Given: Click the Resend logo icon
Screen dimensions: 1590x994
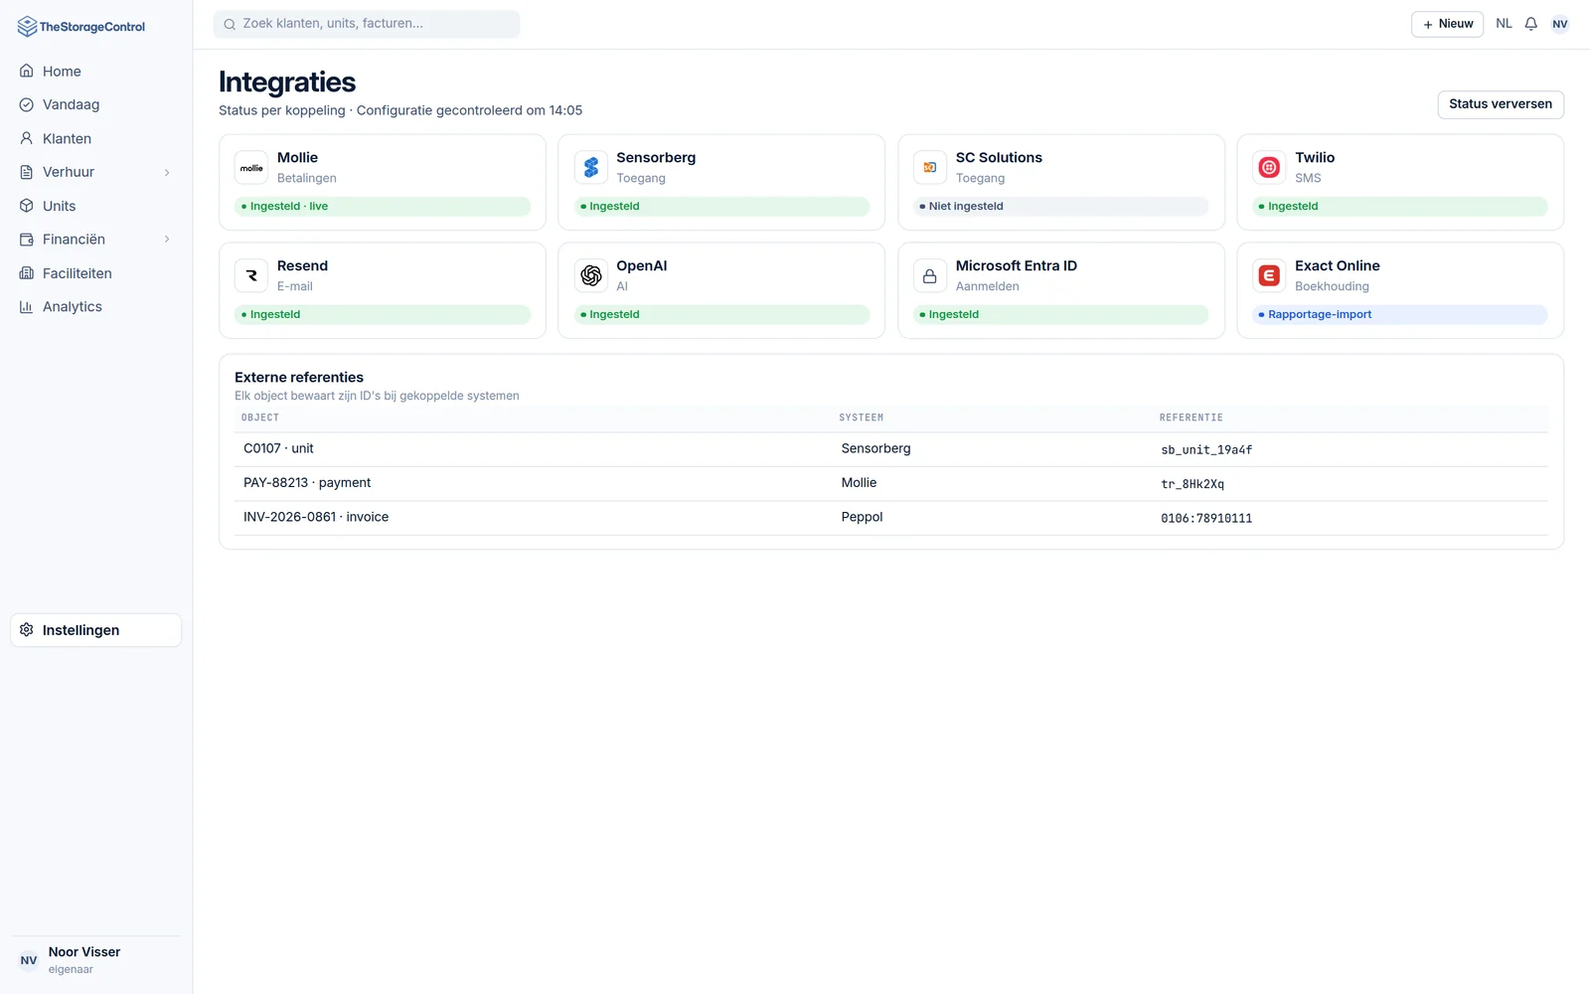Looking at the screenshot, I should pyautogui.click(x=251, y=276).
